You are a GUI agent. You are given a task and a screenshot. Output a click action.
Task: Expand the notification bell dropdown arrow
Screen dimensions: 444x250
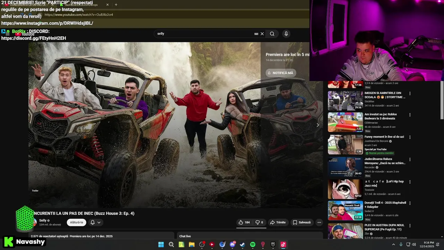(99, 222)
